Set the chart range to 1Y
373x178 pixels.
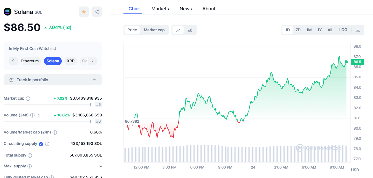(x=320, y=30)
